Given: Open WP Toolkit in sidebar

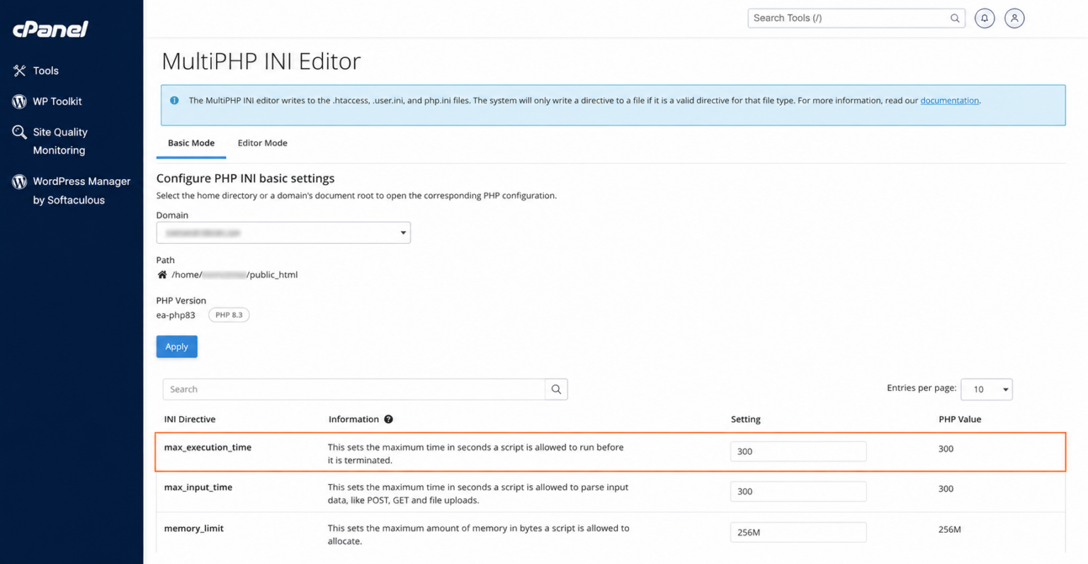Looking at the screenshot, I should tap(57, 101).
